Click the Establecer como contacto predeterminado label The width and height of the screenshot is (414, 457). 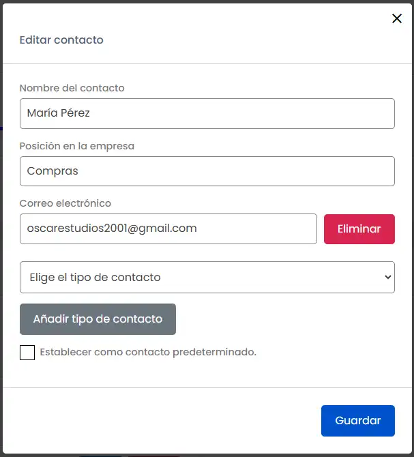coord(148,353)
